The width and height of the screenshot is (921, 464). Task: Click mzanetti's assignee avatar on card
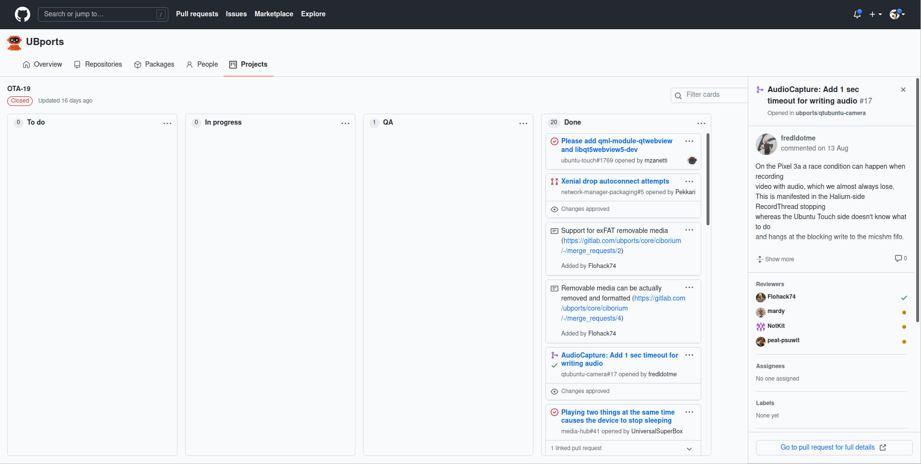[692, 161]
